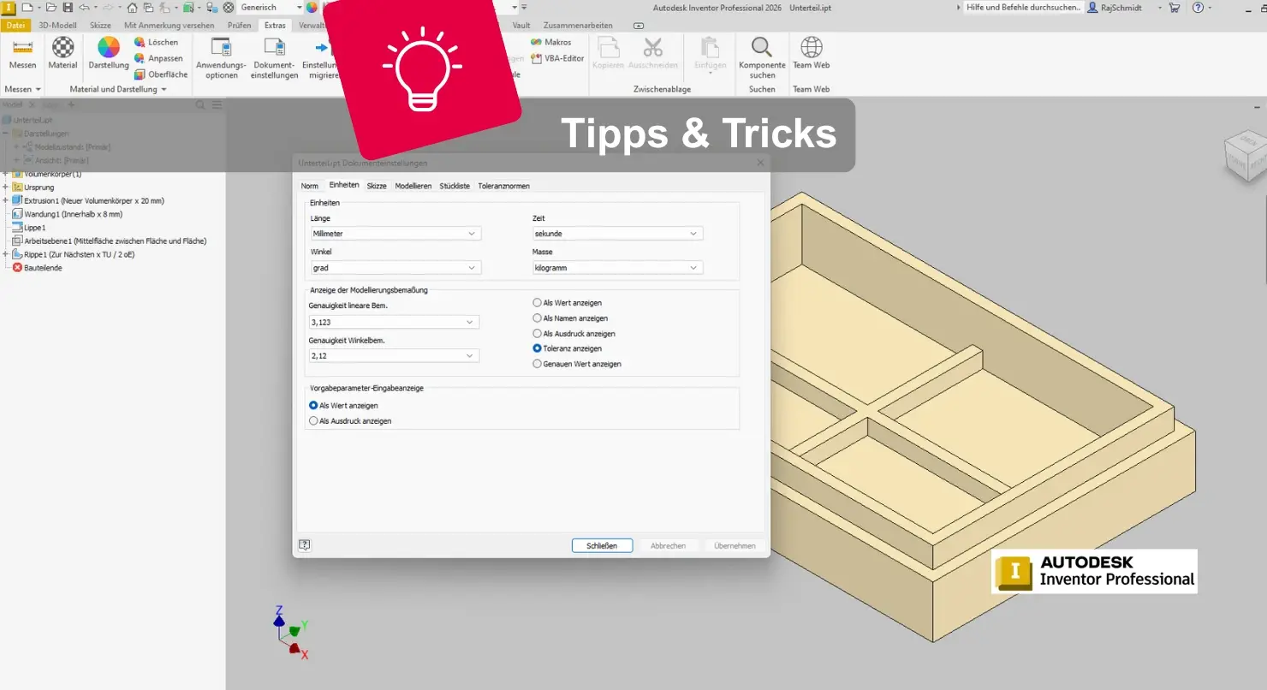Switch to the Stückliste tab
The image size is (1267, 690).
pos(455,186)
